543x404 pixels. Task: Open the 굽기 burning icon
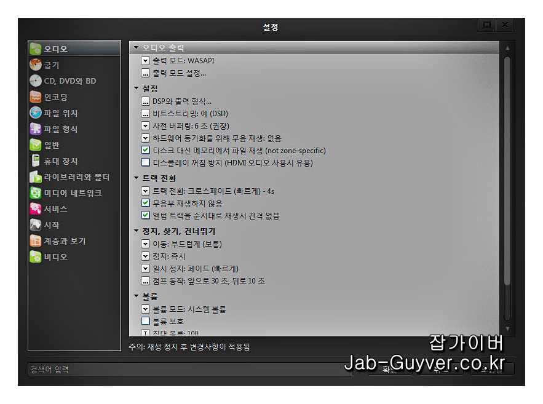click(x=35, y=65)
